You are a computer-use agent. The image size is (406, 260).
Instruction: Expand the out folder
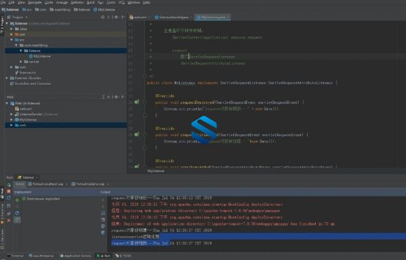click(12, 35)
